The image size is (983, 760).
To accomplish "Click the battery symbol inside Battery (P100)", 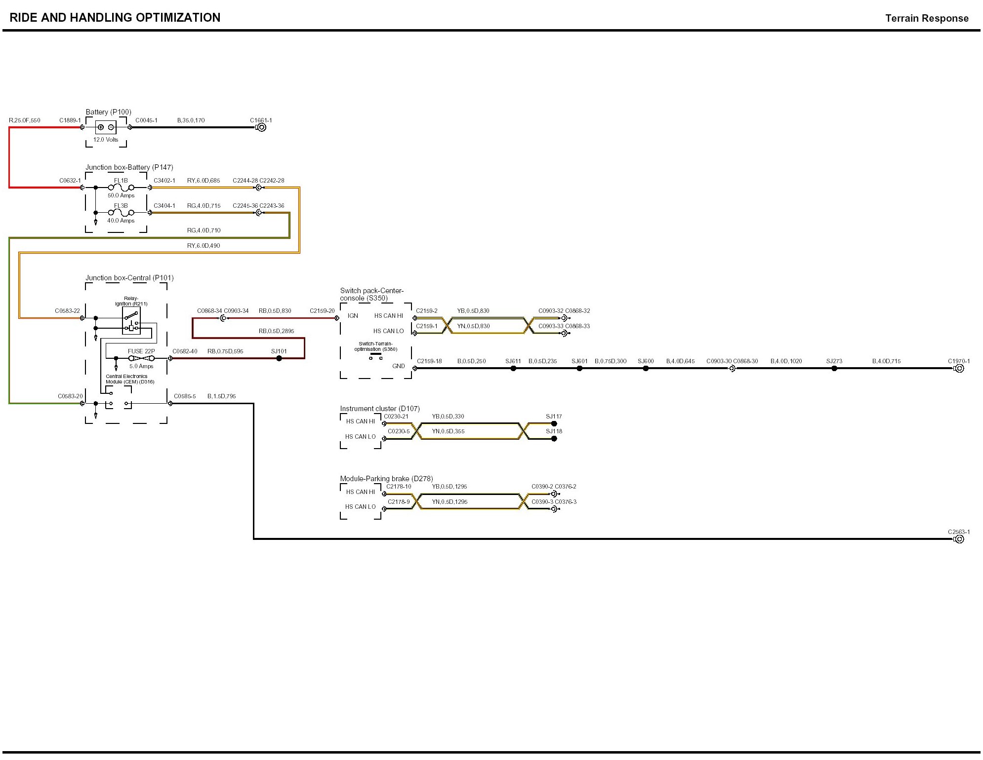I will 106,127.
